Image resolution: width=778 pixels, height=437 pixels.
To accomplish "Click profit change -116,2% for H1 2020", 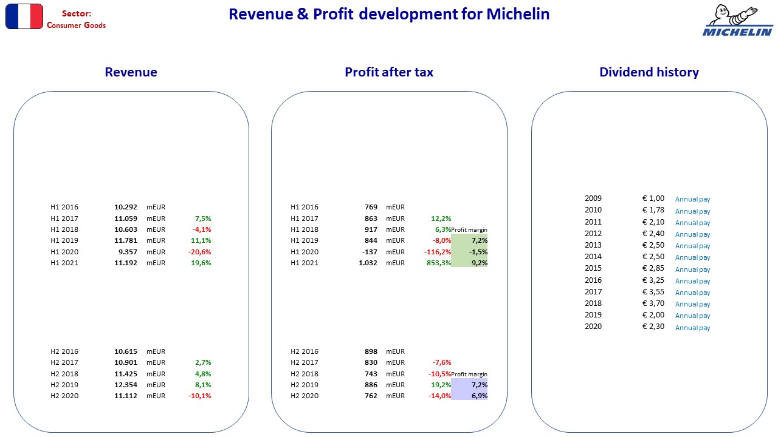I will click(438, 252).
